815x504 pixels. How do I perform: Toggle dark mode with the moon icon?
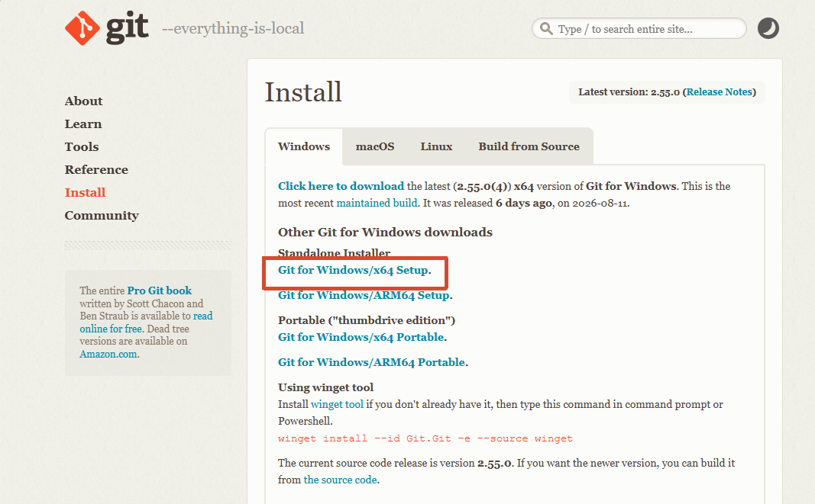768,28
